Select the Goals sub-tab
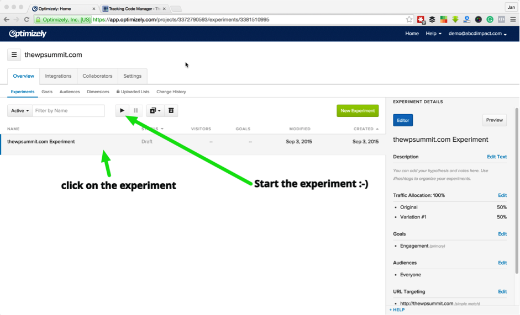Viewport: 520px width, 315px height. [47, 92]
